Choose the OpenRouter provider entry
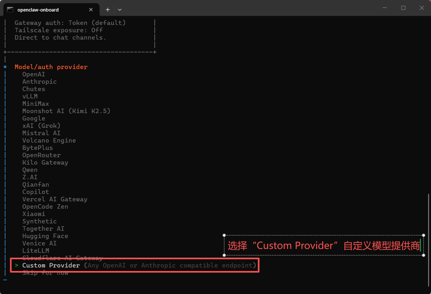Viewport: 431px width, 294px height. pyautogui.click(x=41, y=155)
